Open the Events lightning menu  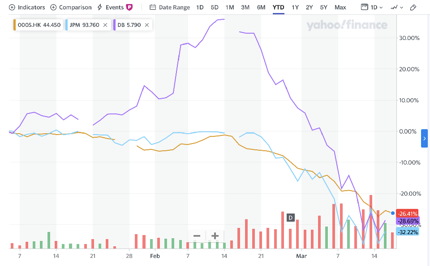(x=111, y=7)
